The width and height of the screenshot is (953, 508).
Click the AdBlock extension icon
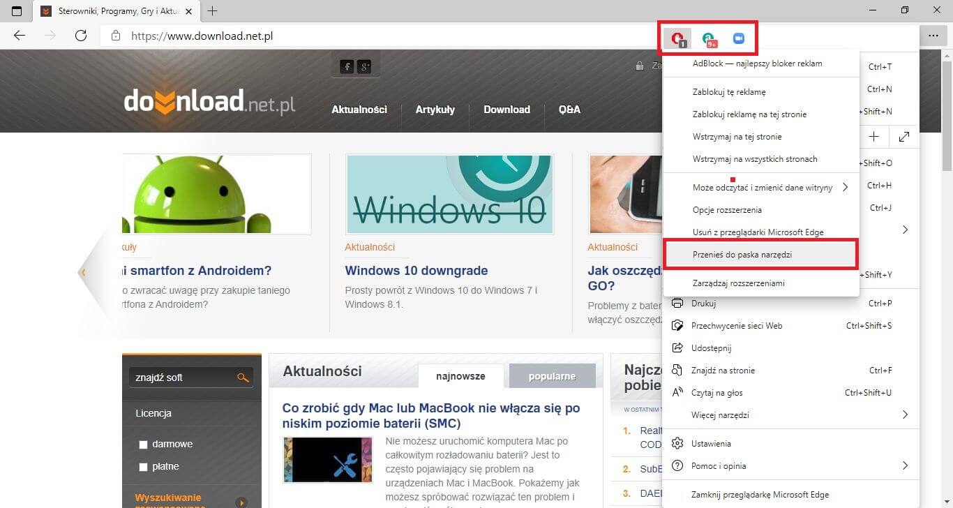[677, 38]
